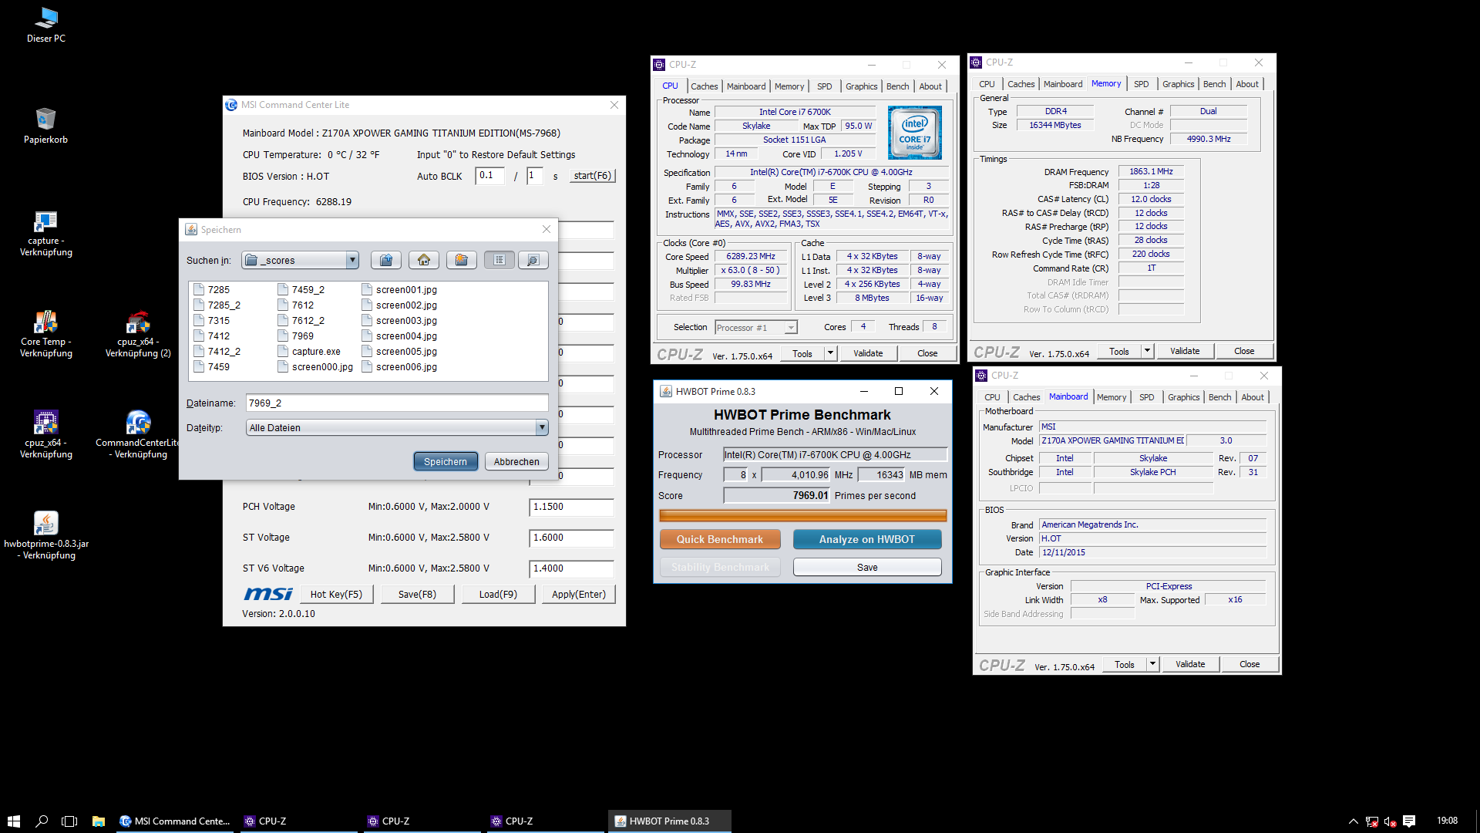Viewport: 1480px width, 833px height.
Task: Open Bench tab in top-left CPU-Z window
Action: tap(897, 86)
